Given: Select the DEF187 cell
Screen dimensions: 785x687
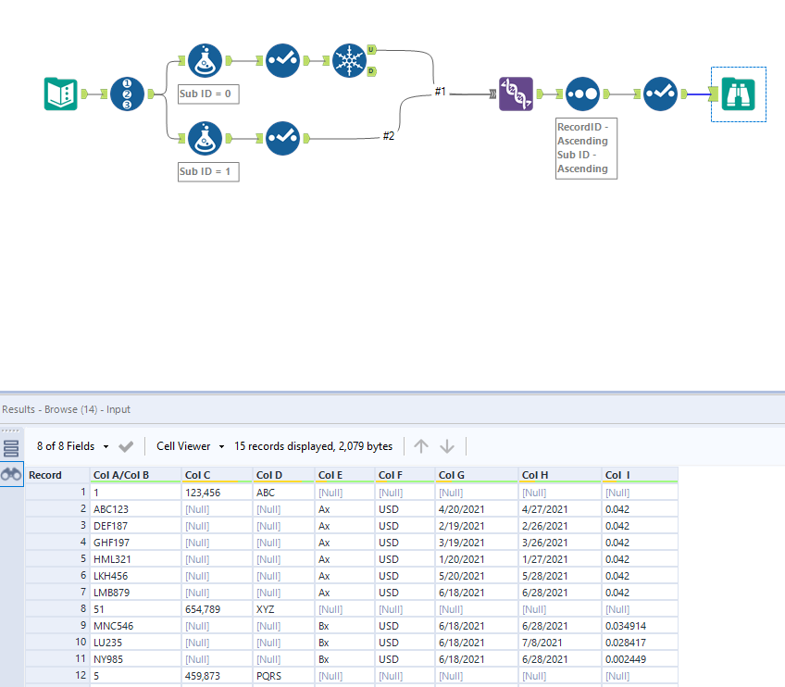Looking at the screenshot, I should (x=136, y=526).
